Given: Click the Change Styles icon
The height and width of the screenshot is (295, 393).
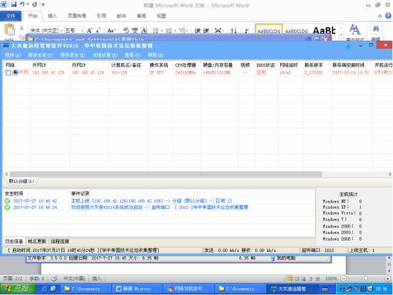Looking at the screenshot, I should (355, 29).
